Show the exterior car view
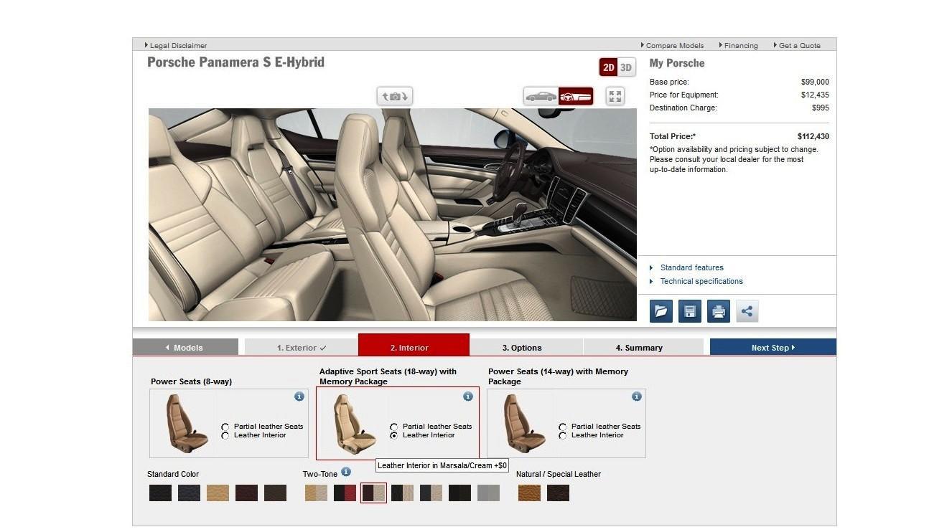 (541, 96)
